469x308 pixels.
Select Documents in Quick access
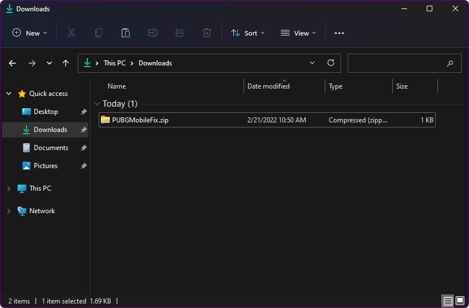[51, 148]
